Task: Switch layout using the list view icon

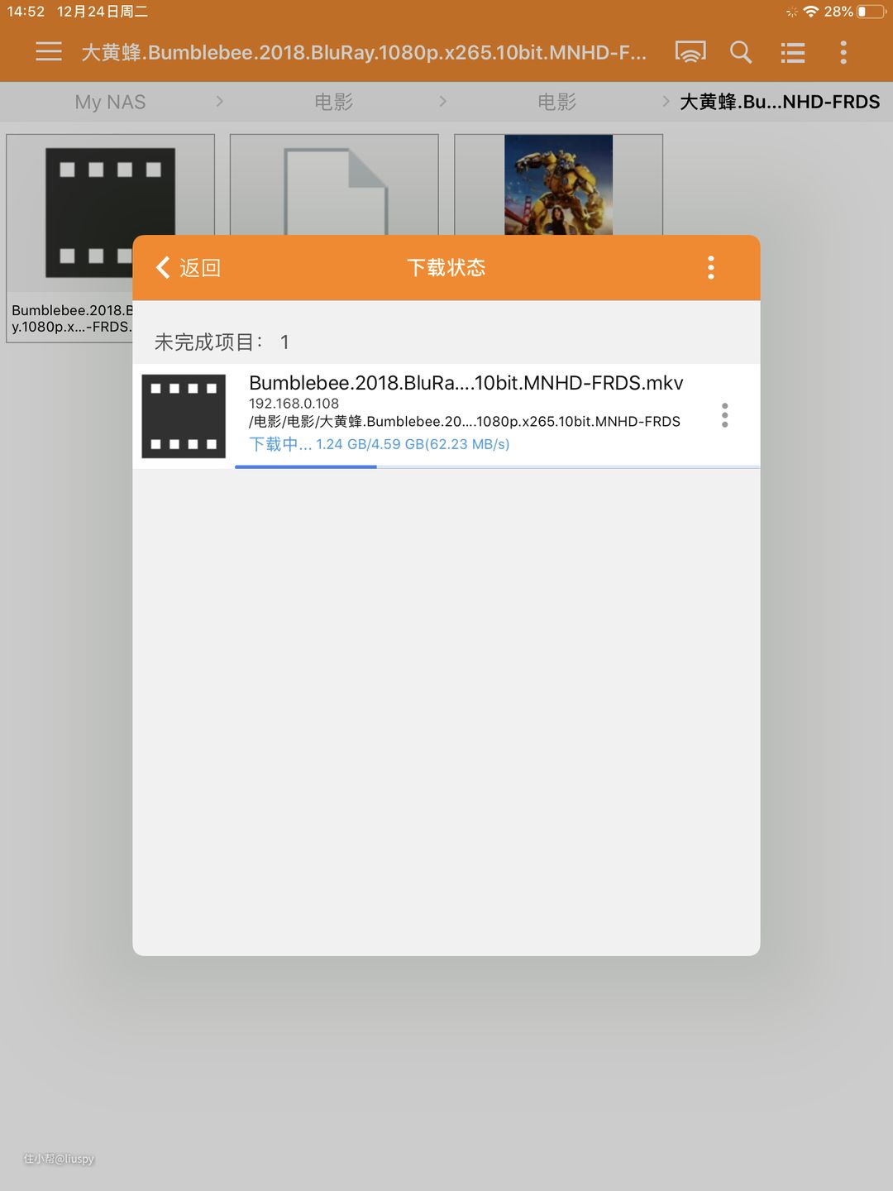Action: [793, 53]
